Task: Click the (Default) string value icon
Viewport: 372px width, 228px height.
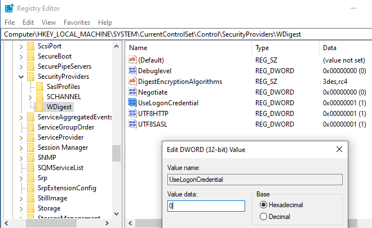Action: coord(133,60)
